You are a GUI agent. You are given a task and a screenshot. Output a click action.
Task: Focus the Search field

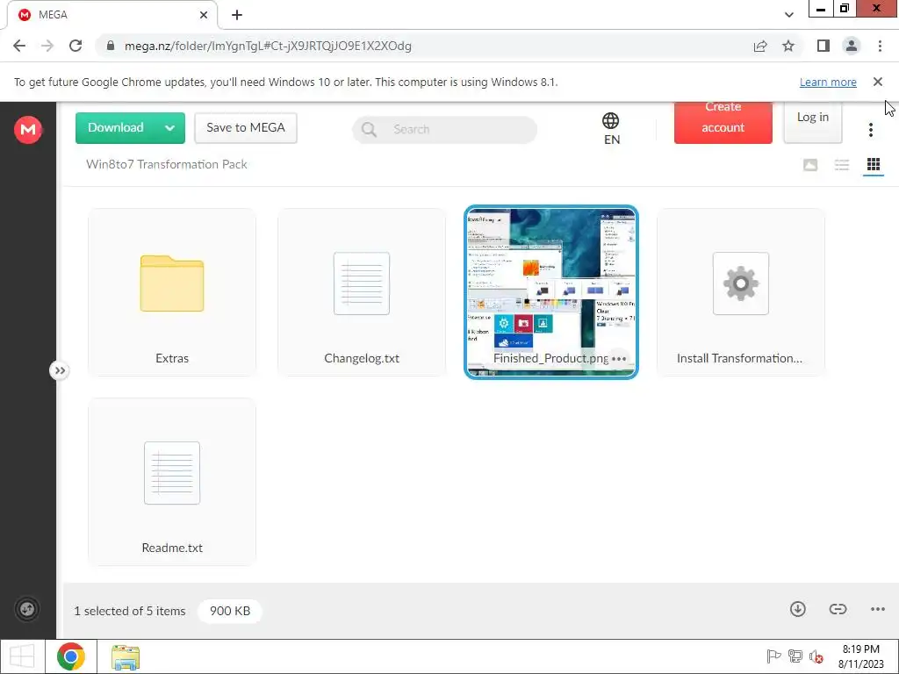pyautogui.click(x=445, y=130)
